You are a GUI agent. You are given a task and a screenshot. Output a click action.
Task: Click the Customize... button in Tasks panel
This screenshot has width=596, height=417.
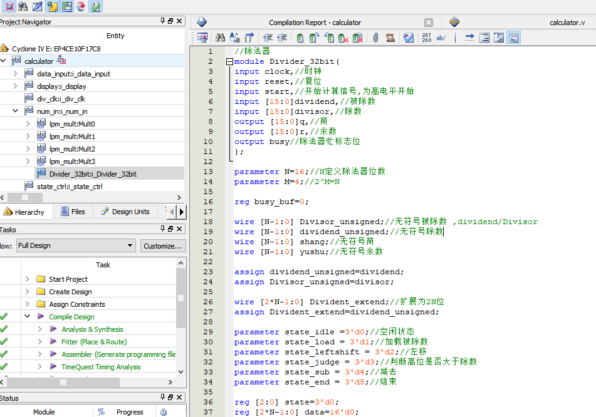pyautogui.click(x=163, y=246)
